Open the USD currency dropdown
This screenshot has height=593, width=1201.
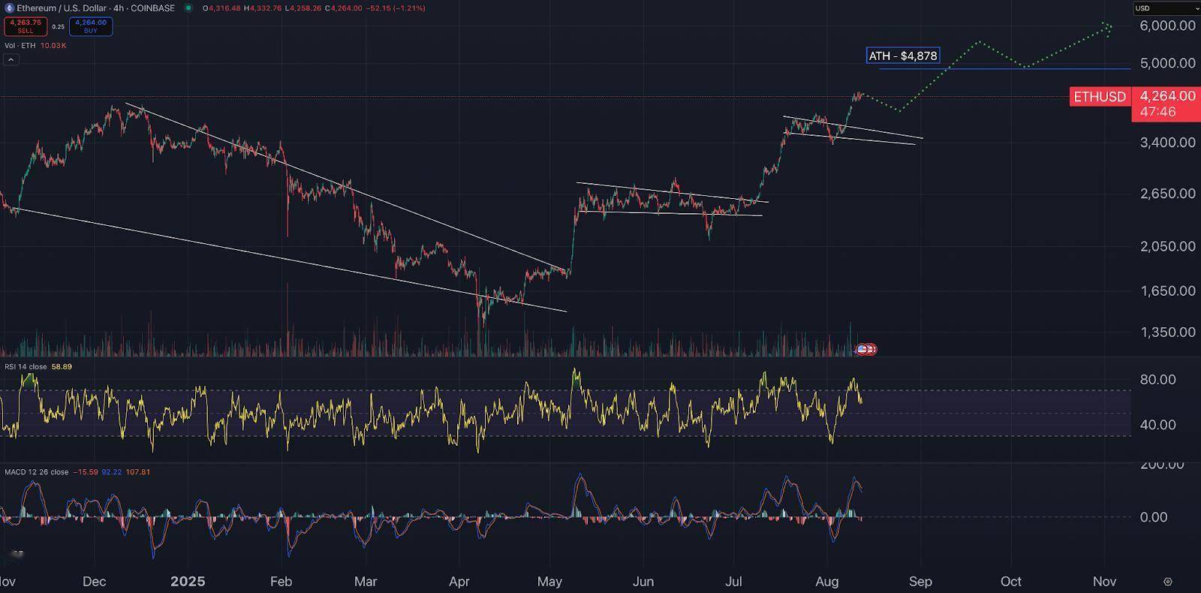(x=1166, y=8)
